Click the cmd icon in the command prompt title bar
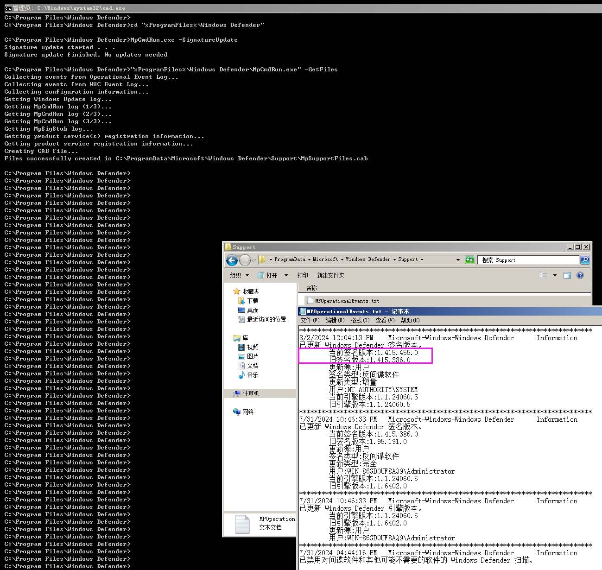The width and height of the screenshot is (602, 570). [x=8, y=8]
